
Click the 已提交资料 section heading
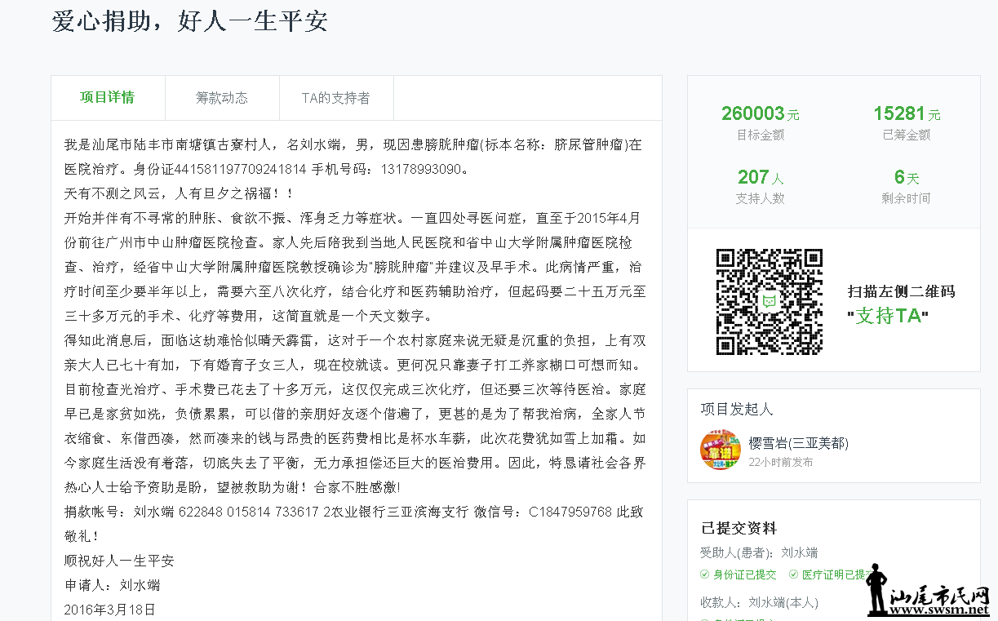pyautogui.click(x=739, y=528)
